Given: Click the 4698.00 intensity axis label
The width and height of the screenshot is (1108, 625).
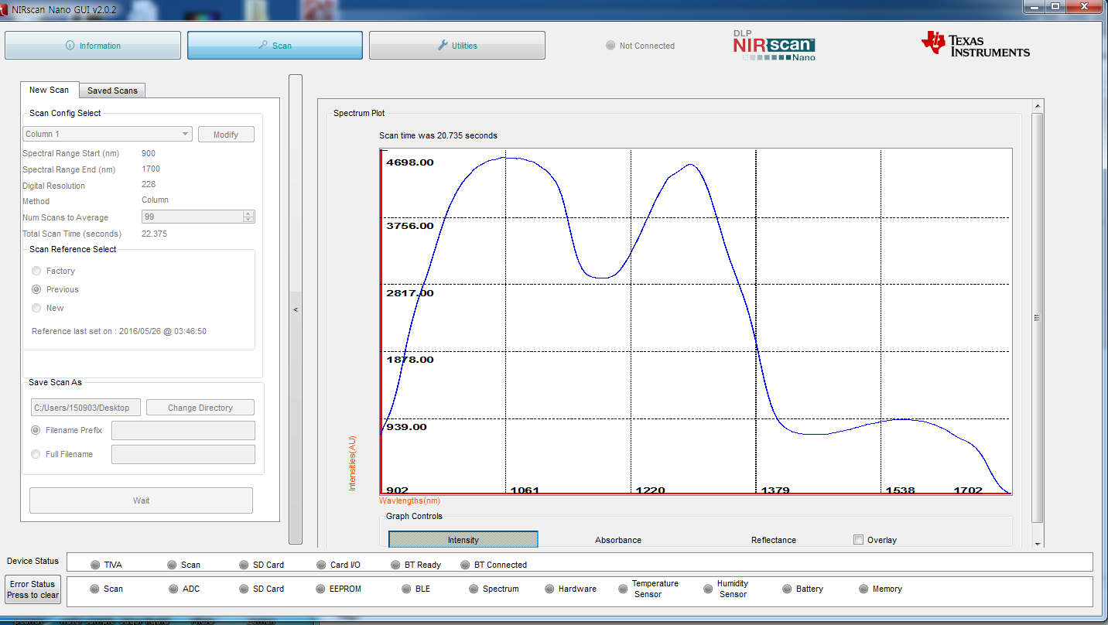Looking at the screenshot, I should pyautogui.click(x=410, y=162).
